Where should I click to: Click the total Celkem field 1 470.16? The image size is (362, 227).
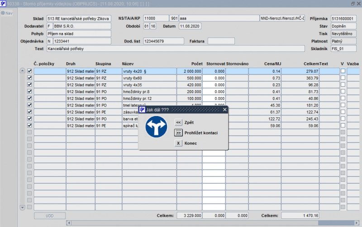click(x=300, y=215)
